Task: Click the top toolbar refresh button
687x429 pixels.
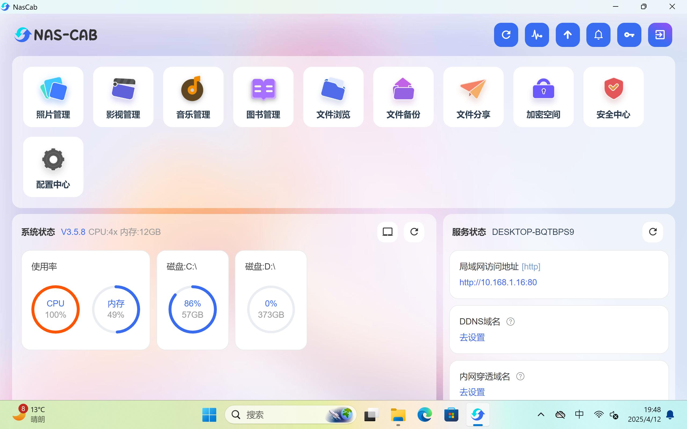Action: click(x=506, y=35)
